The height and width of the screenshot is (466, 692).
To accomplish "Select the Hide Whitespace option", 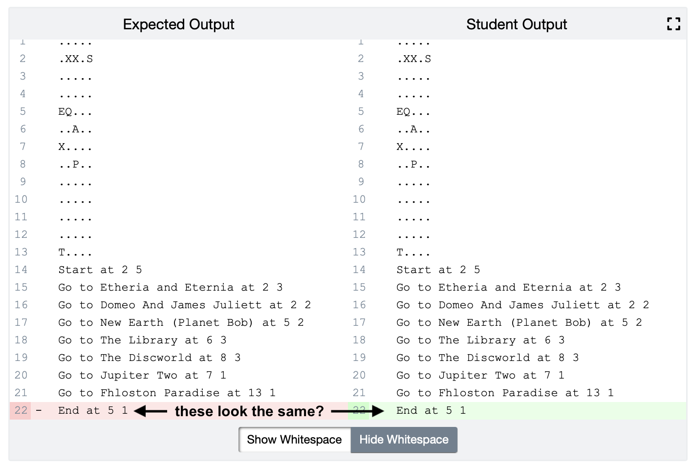I will pyautogui.click(x=404, y=440).
